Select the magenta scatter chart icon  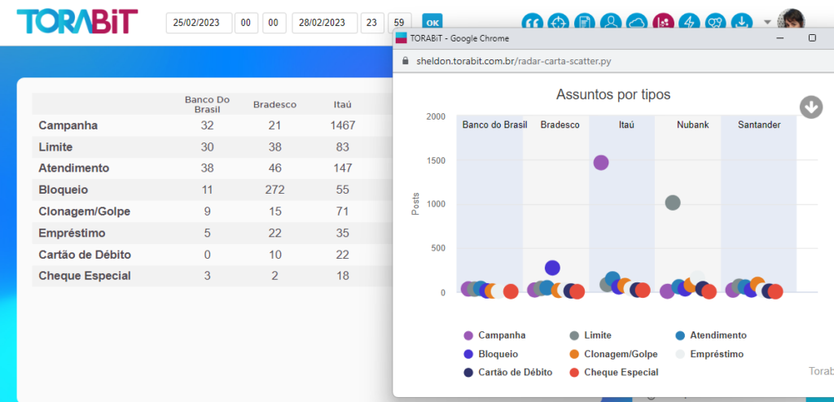point(663,22)
